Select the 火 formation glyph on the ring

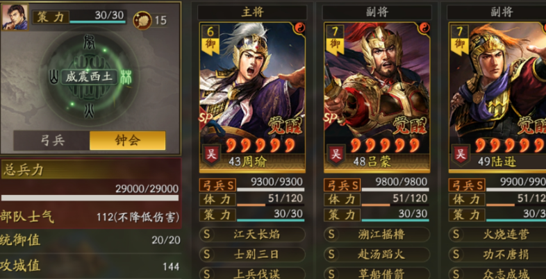click(x=89, y=110)
